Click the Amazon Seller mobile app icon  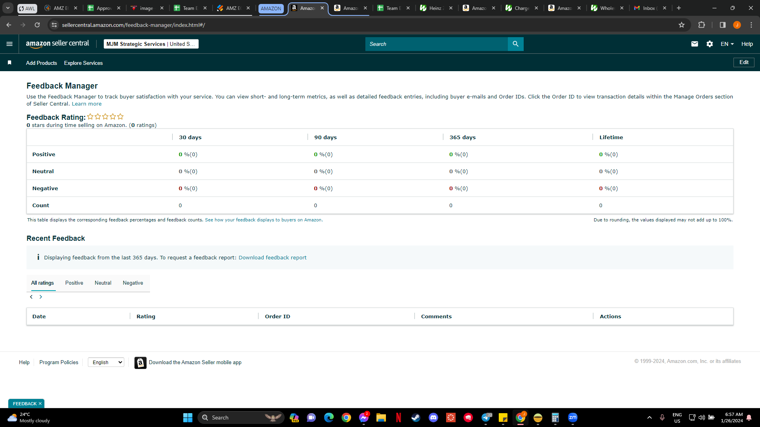[x=140, y=363]
